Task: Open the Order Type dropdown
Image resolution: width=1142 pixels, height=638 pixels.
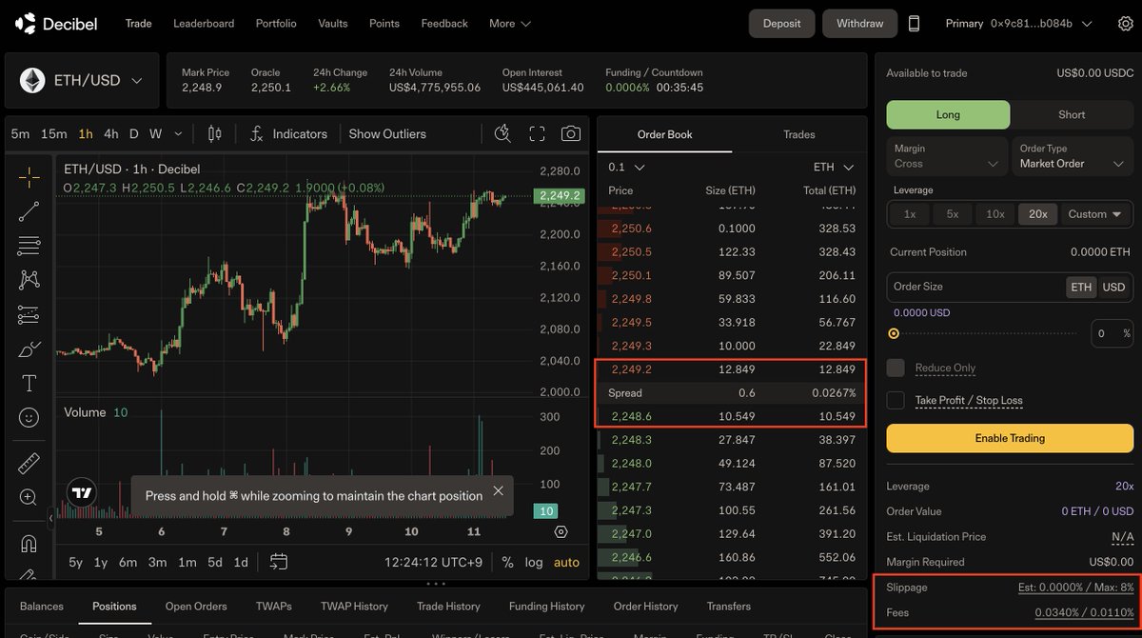Action: pyautogui.click(x=1071, y=156)
